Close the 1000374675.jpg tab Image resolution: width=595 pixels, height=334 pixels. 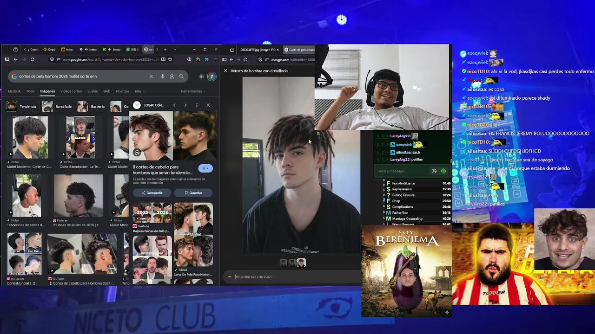[x=278, y=50]
